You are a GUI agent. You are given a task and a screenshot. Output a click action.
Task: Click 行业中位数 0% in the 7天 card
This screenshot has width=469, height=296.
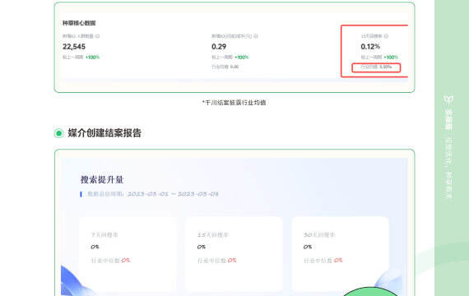click(111, 261)
